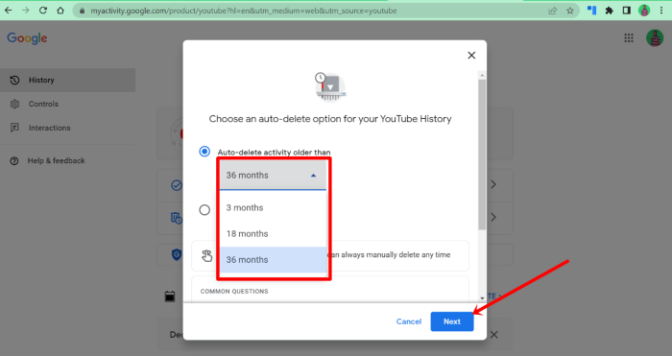
Task: Reload the current page
Action: (43, 11)
